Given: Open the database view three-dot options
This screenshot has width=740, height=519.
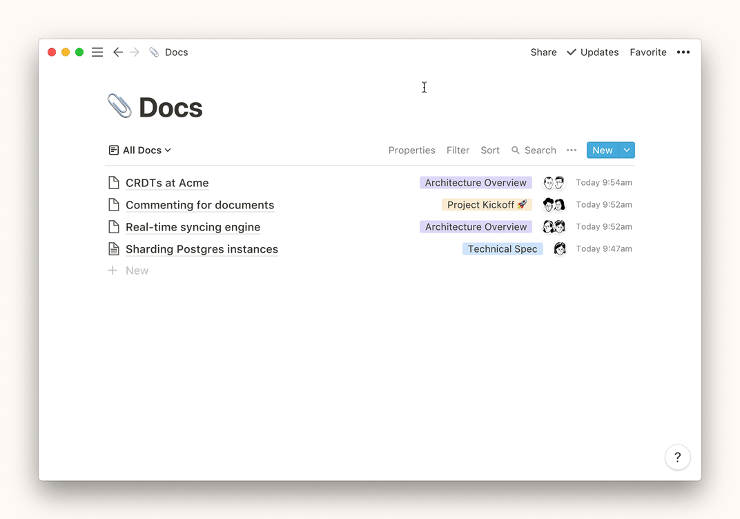Looking at the screenshot, I should point(571,150).
